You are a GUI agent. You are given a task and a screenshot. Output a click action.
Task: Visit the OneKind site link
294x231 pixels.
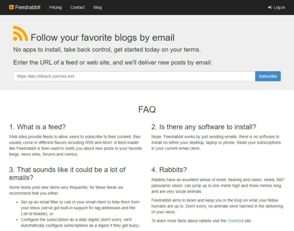click(x=235, y=221)
